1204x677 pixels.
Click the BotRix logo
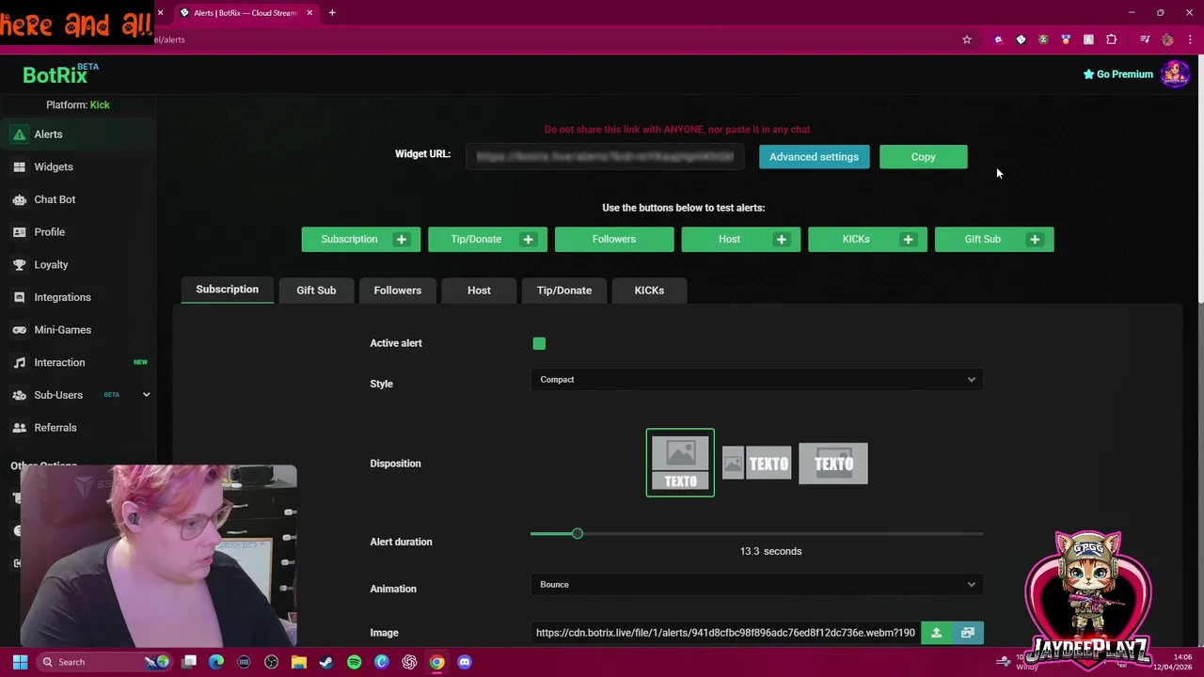click(60, 74)
